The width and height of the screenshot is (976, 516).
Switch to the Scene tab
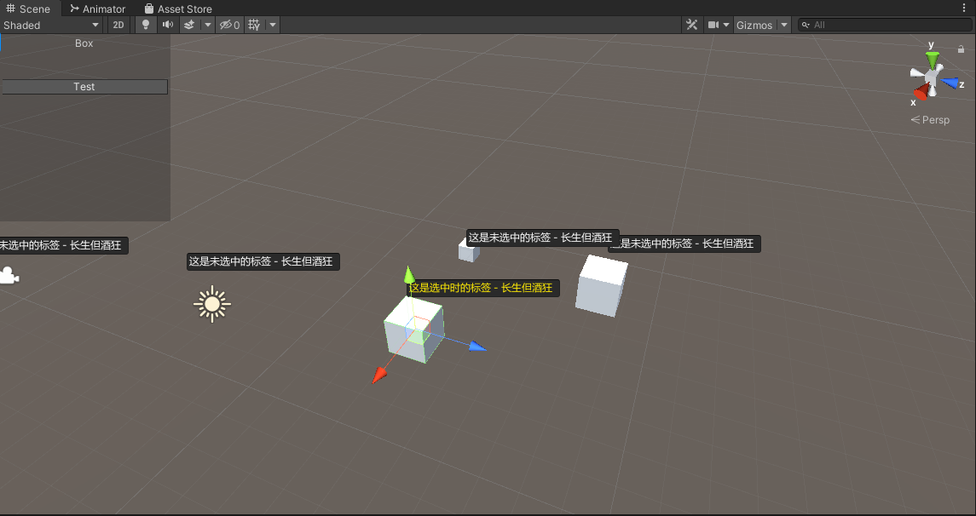coord(29,9)
